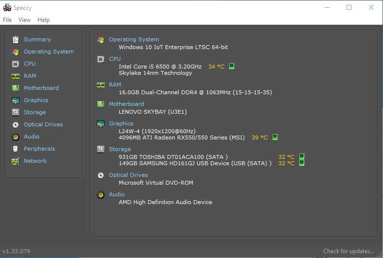This screenshot has width=383, height=258.
Task: Open the CPU section from sidebar
Action: coord(30,64)
